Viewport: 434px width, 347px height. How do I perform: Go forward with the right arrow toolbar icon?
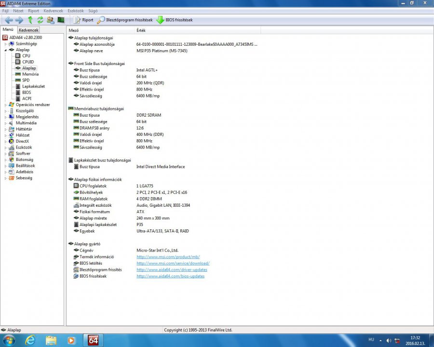tap(19, 20)
